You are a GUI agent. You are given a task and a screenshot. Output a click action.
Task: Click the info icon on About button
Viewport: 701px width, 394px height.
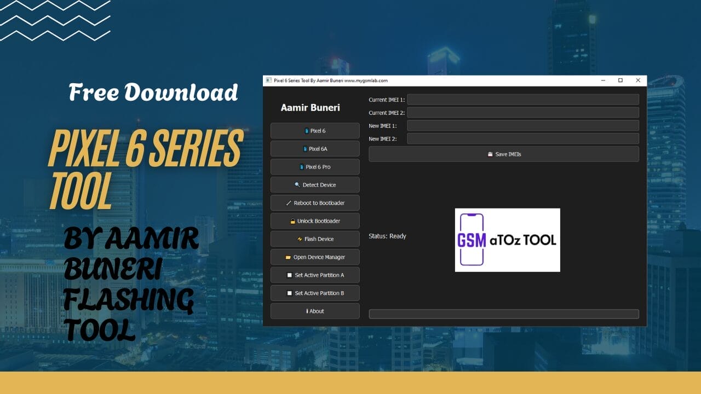(x=308, y=311)
